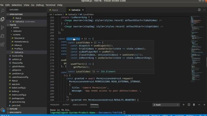Click the screens breadcrumb
Screen dimensions: 207x116
pyautogui.click(x=58, y=15)
